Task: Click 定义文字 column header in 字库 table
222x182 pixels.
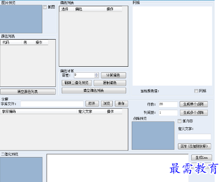Action: point(91,111)
